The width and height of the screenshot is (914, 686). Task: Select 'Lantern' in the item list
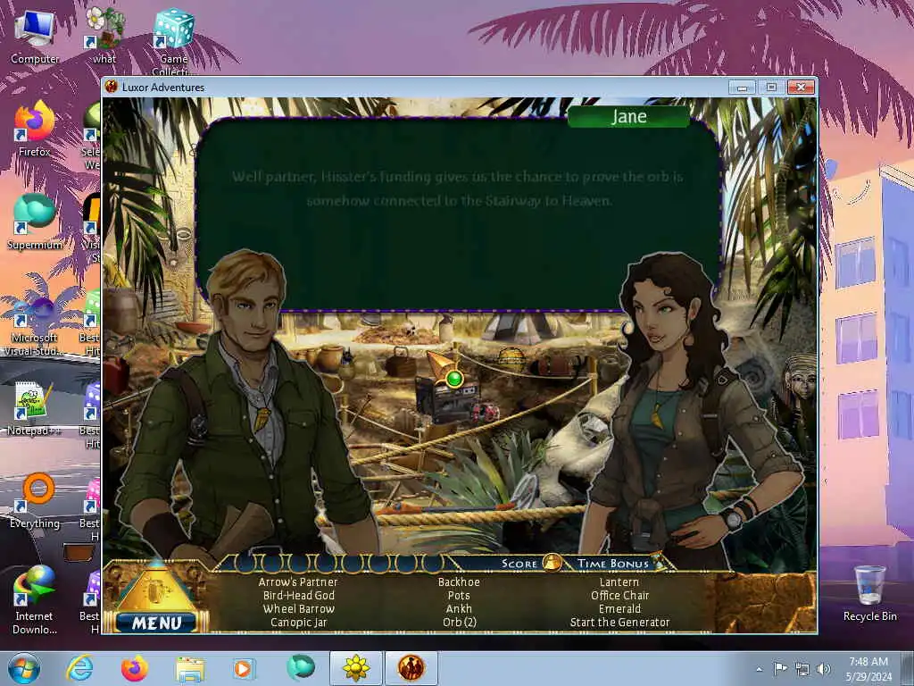[x=619, y=581]
